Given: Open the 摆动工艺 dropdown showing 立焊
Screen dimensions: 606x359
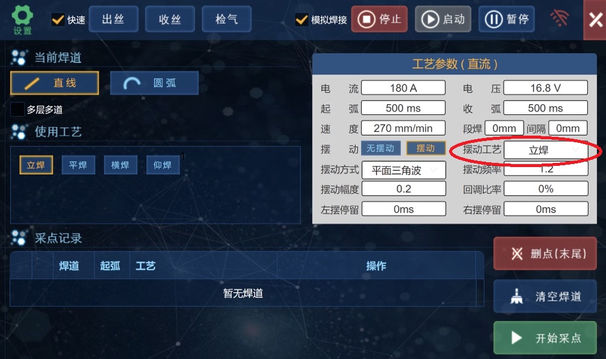Looking at the screenshot, I should pyautogui.click(x=546, y=150).
